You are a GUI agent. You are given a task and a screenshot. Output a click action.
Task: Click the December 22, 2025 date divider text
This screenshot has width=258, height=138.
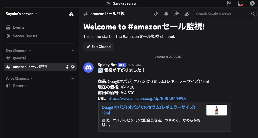pyautogui.click(x=167, y=57)
